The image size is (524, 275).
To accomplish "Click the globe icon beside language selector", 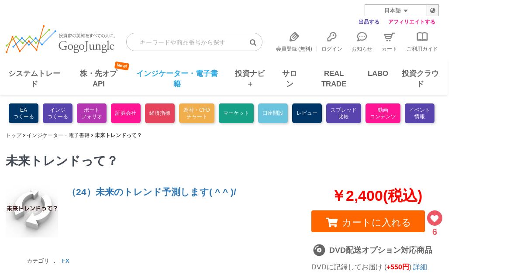I will coord(433,10).
